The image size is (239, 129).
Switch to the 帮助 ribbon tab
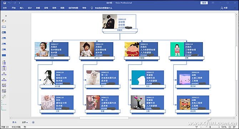pos(84,8)
